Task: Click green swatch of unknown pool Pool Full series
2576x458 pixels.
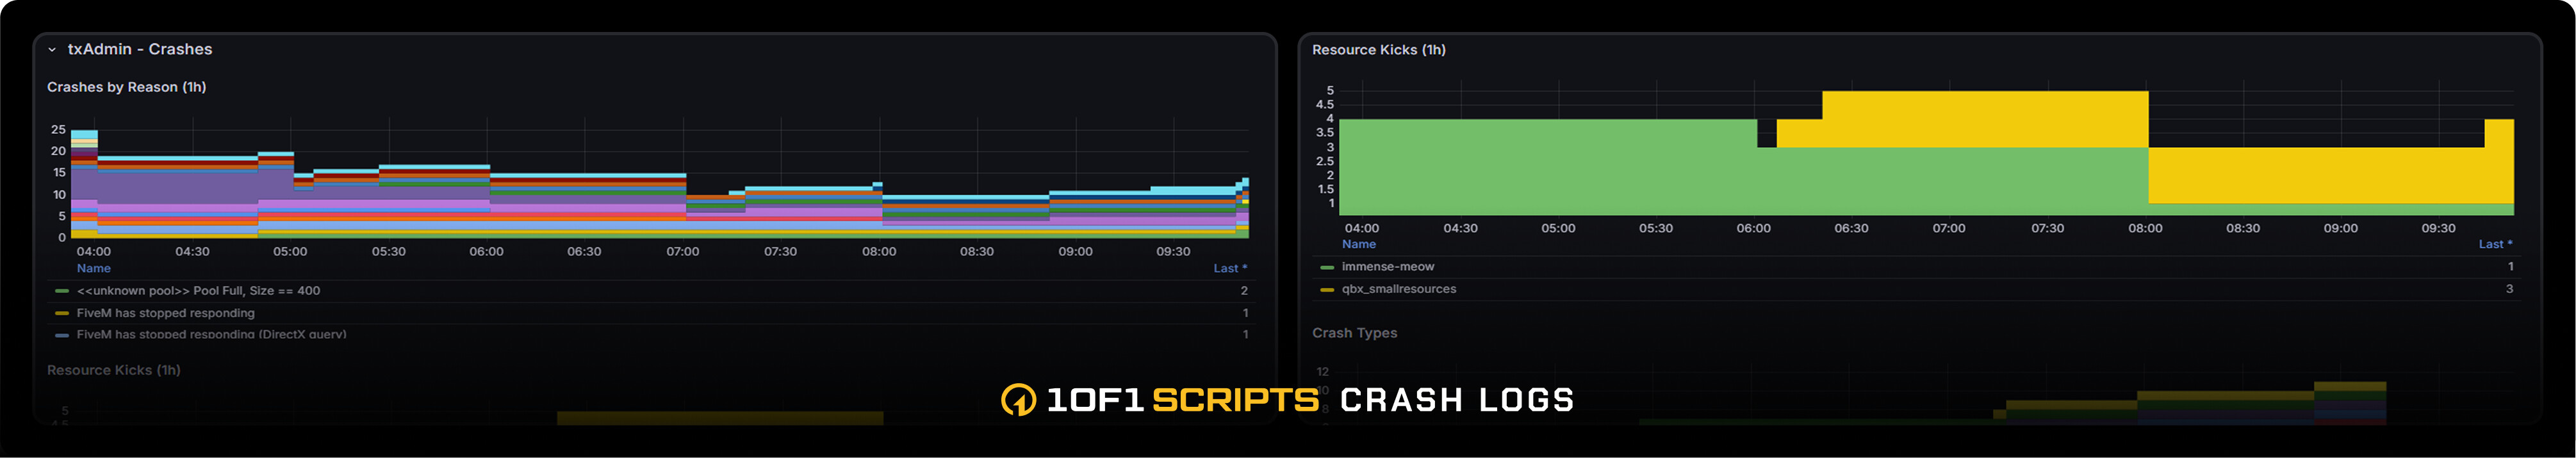Action: (x=62, y=291)
